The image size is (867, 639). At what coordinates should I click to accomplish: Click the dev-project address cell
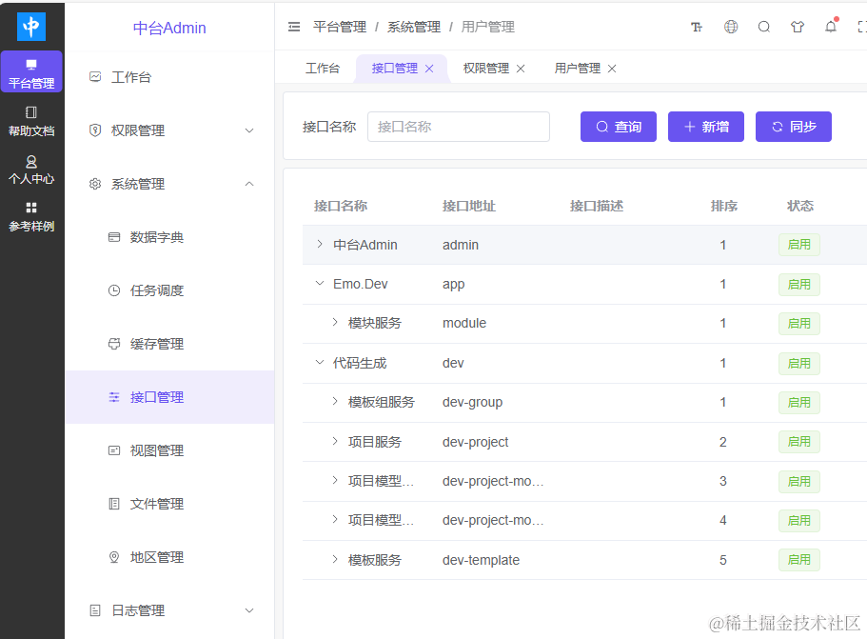tap(475, 442)
